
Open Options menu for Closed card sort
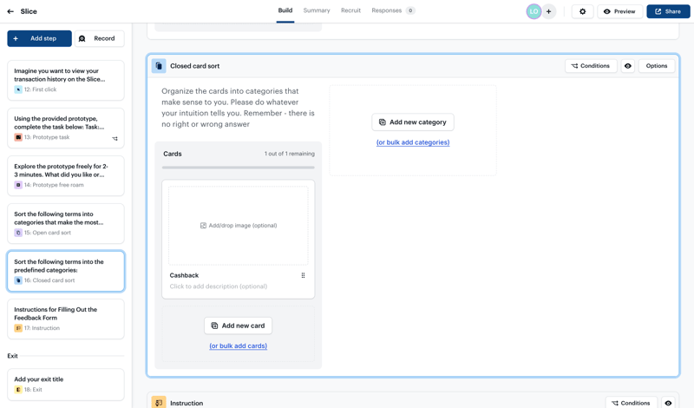pyautogui.click(x=657, y=66)
